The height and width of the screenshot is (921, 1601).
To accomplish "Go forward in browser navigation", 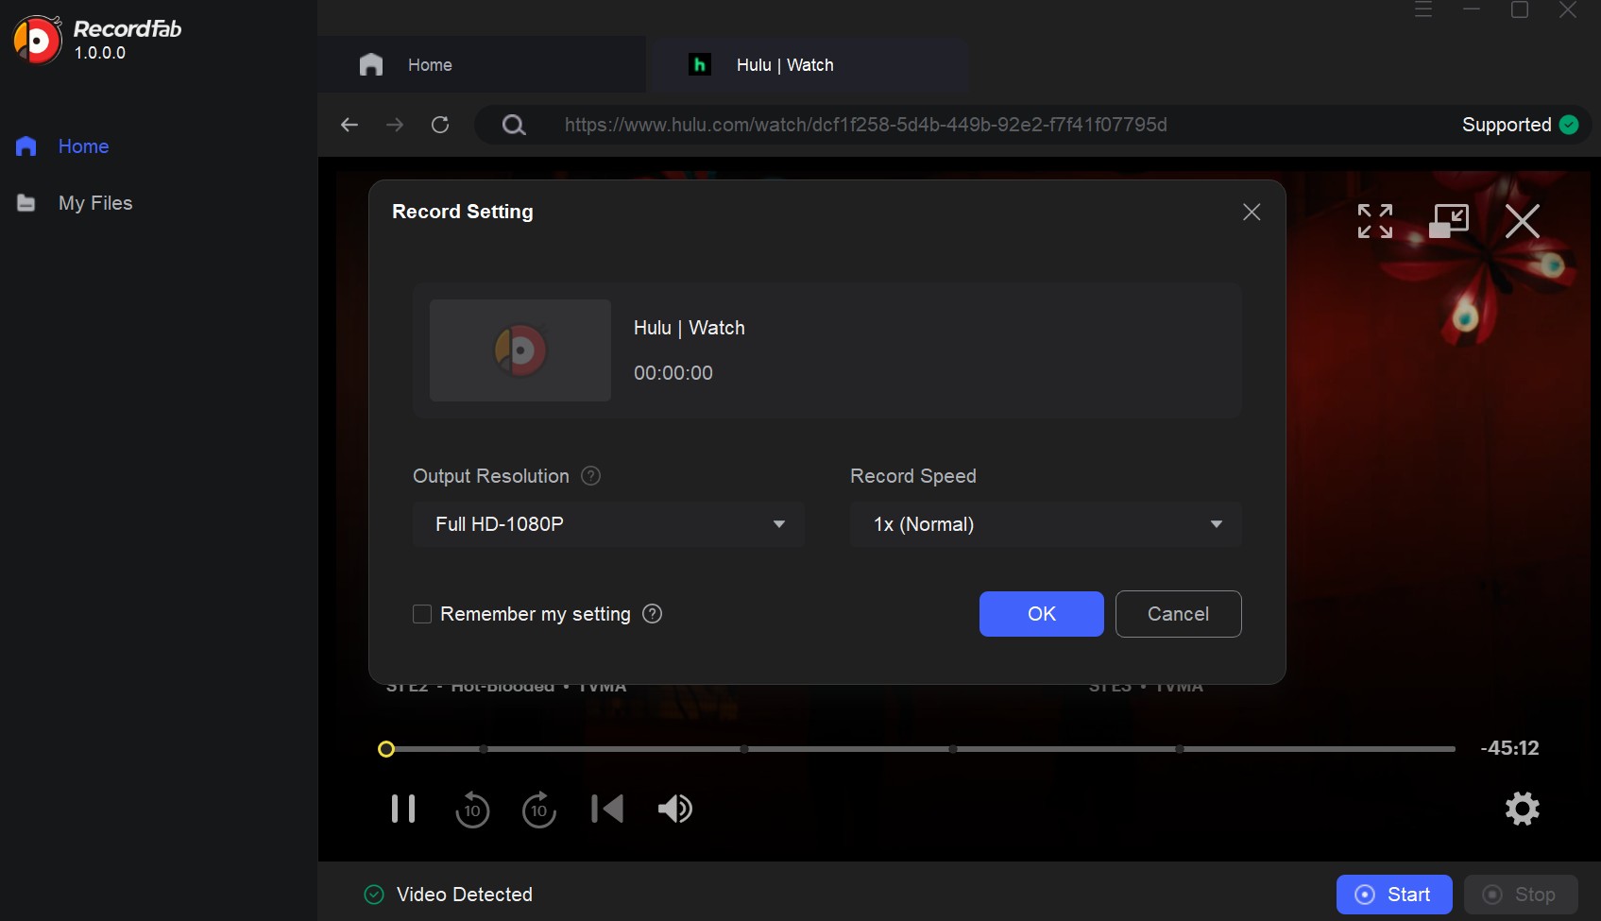I will tap(395, 125).
